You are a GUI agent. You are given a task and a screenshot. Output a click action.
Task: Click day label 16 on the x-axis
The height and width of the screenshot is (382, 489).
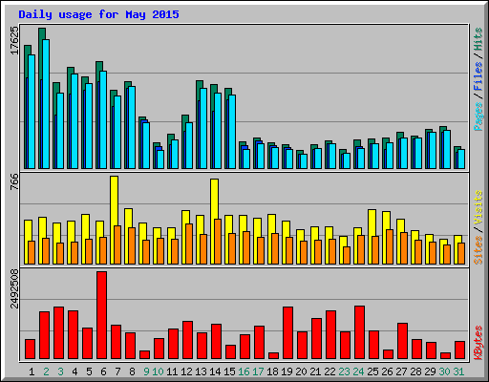[x=244, y=371]
